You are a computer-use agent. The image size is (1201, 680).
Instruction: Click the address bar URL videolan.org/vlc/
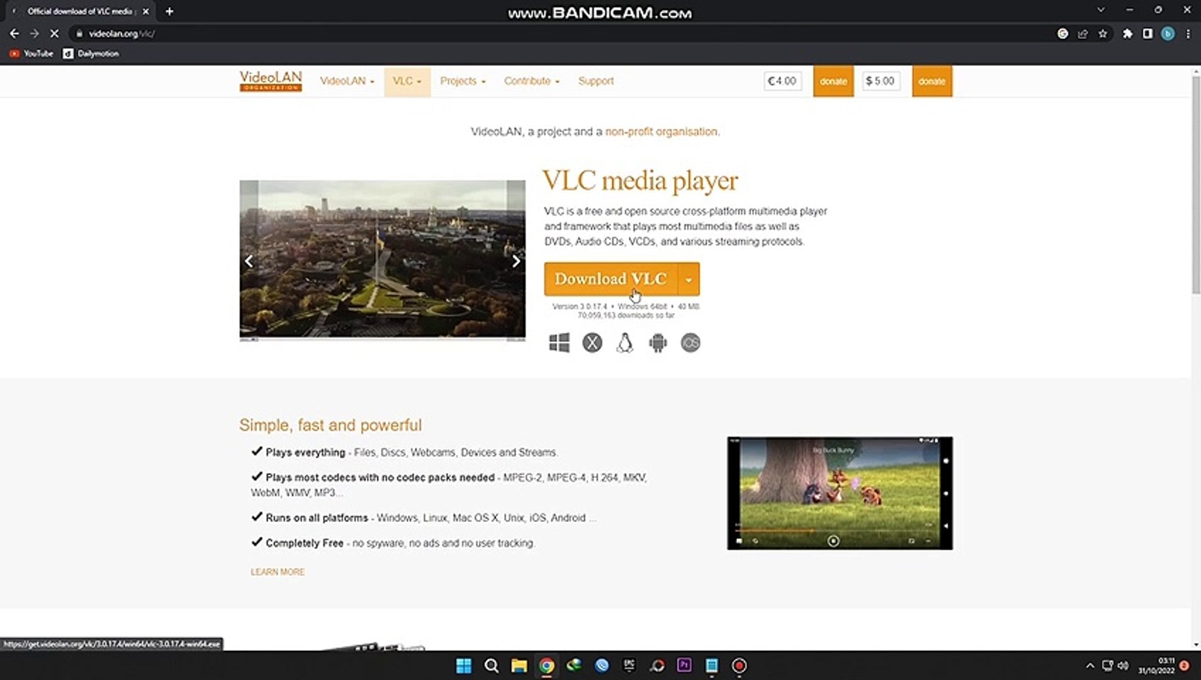(121, 33)
